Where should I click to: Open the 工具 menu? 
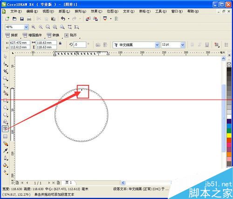[x=161, y=11]
